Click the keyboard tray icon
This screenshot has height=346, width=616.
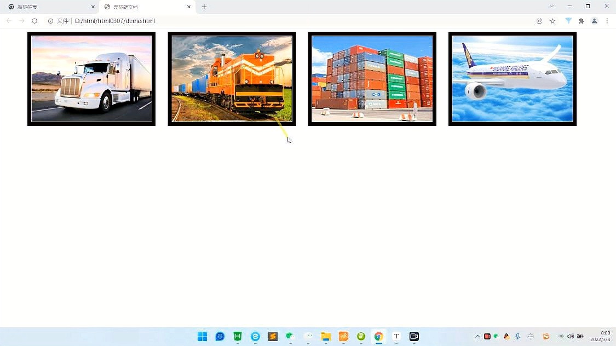pyautogui.click(x=531, y=337)
